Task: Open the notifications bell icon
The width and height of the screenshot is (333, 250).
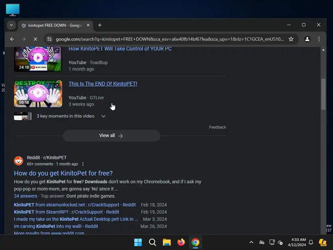Action: pyautogui.click(x=311, y=242)
